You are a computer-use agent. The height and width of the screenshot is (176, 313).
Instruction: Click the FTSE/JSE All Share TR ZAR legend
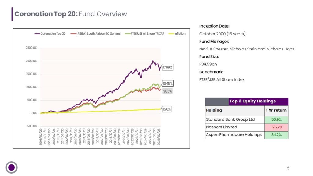[x=145, y=34]
